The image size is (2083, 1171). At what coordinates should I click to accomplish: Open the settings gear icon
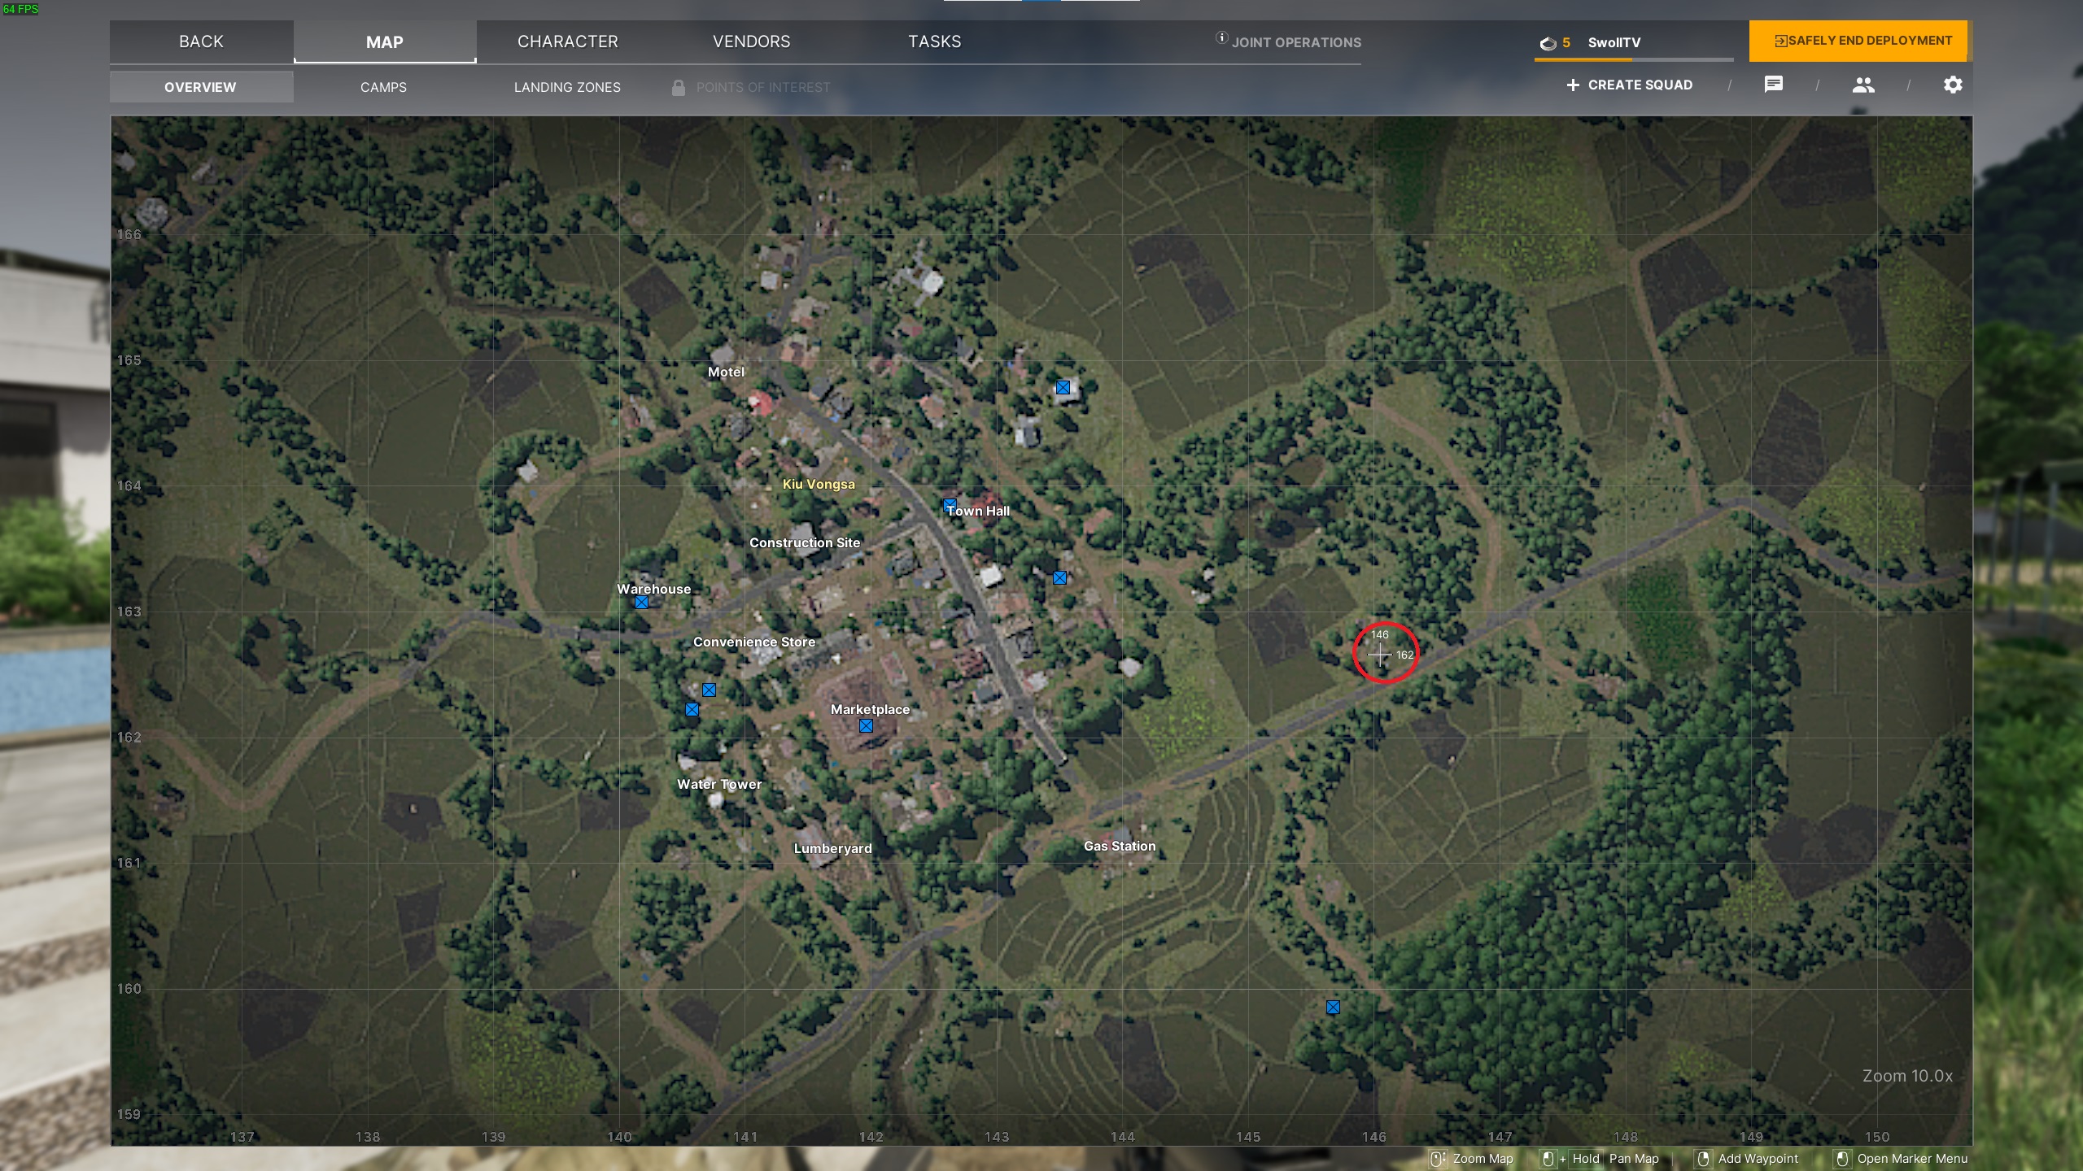1953,85
